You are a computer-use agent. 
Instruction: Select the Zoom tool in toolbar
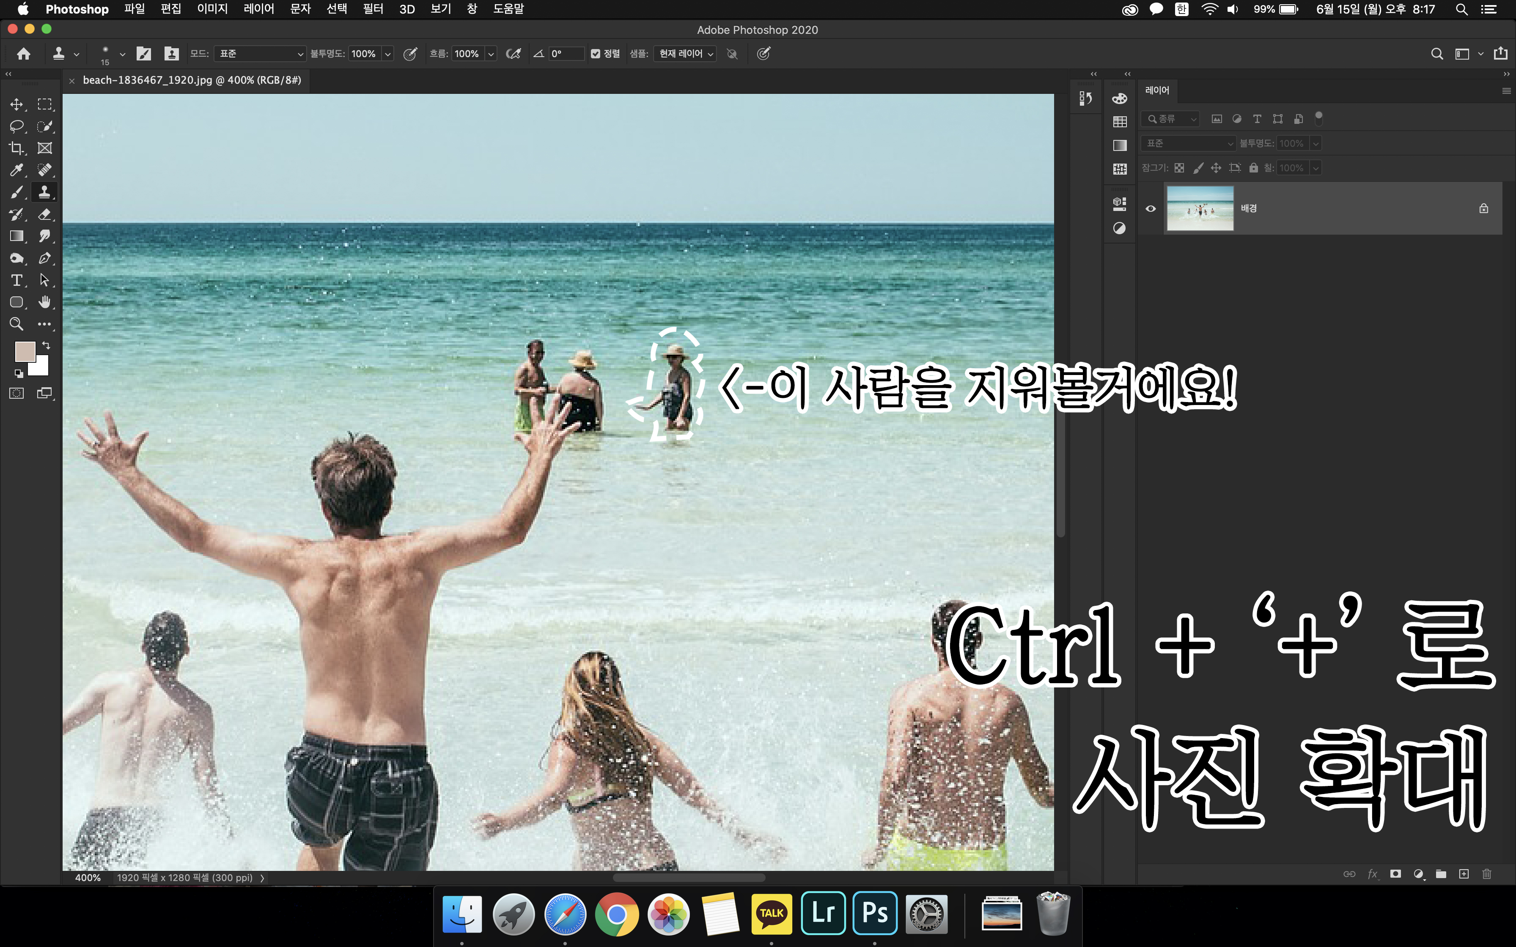(16, 324)
